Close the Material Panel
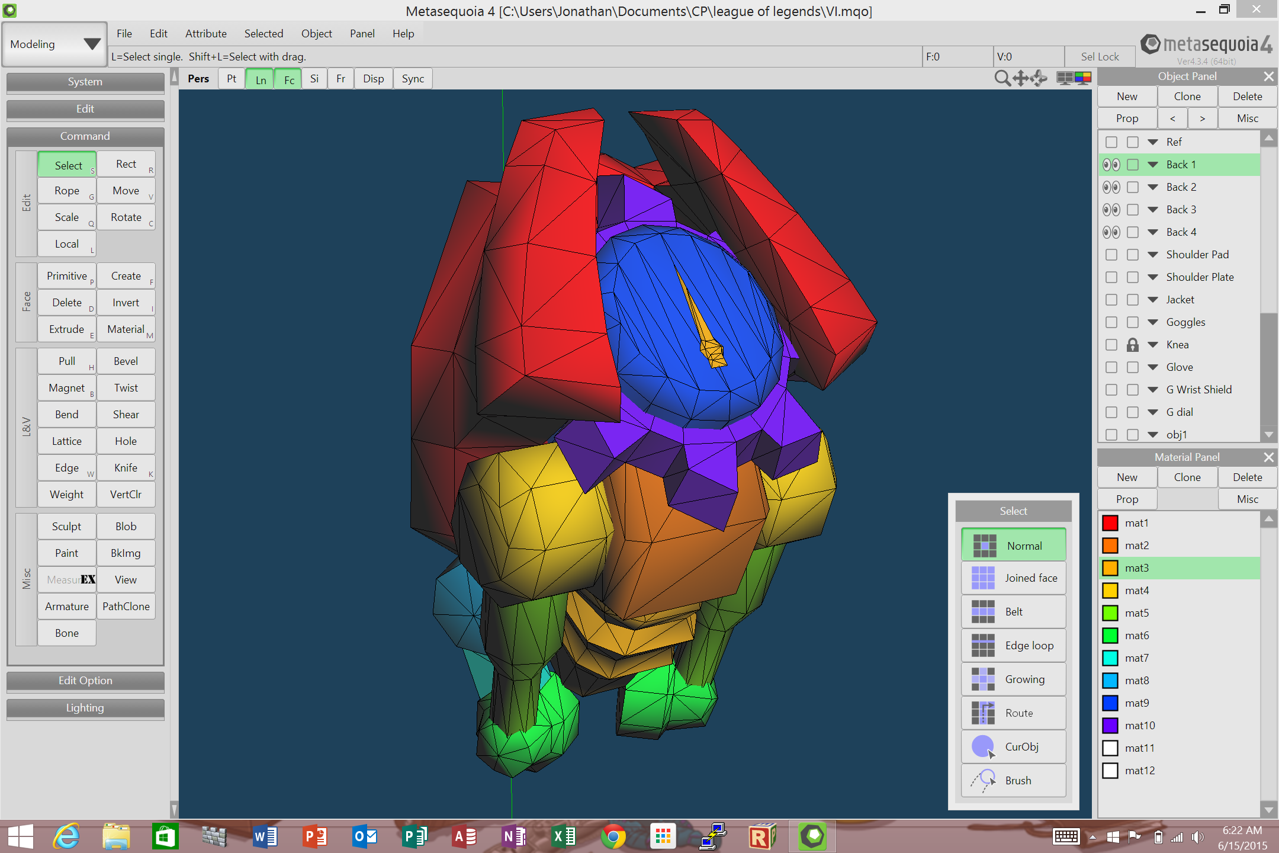The height and width of the screenshot is (853, 1279). tap(1268, 457)
